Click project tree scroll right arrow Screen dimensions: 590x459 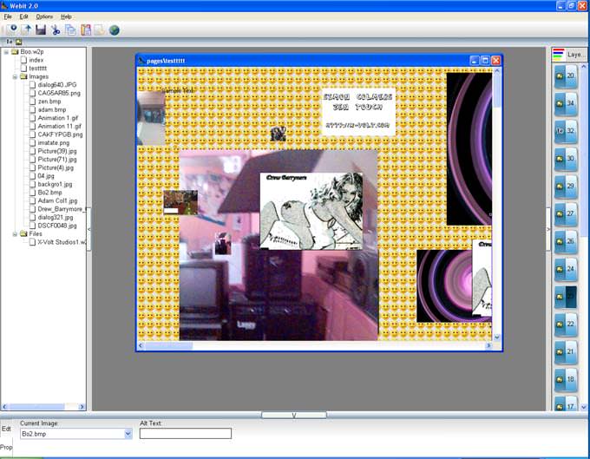tap(82, 407)
